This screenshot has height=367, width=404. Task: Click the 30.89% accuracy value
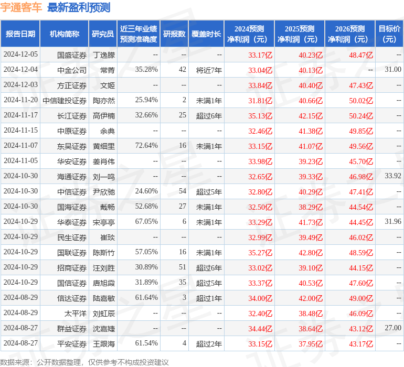click(x=146, y=267)
